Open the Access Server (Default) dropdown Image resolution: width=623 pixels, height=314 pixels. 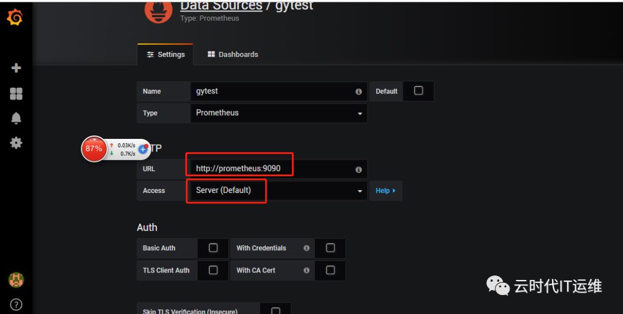pyautogui.click(x=279, y=191)
